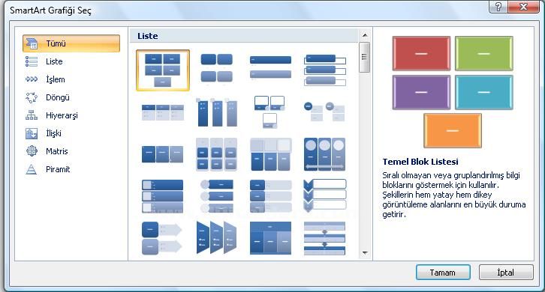The width and height of the screenshot is (545, 292).
Task: Click the purple block in preview
Action: (421, 92)
